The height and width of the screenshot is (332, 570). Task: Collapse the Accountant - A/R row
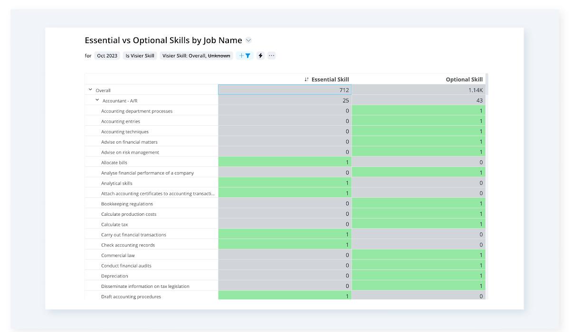pyautogui.click(x=97, y=100)
